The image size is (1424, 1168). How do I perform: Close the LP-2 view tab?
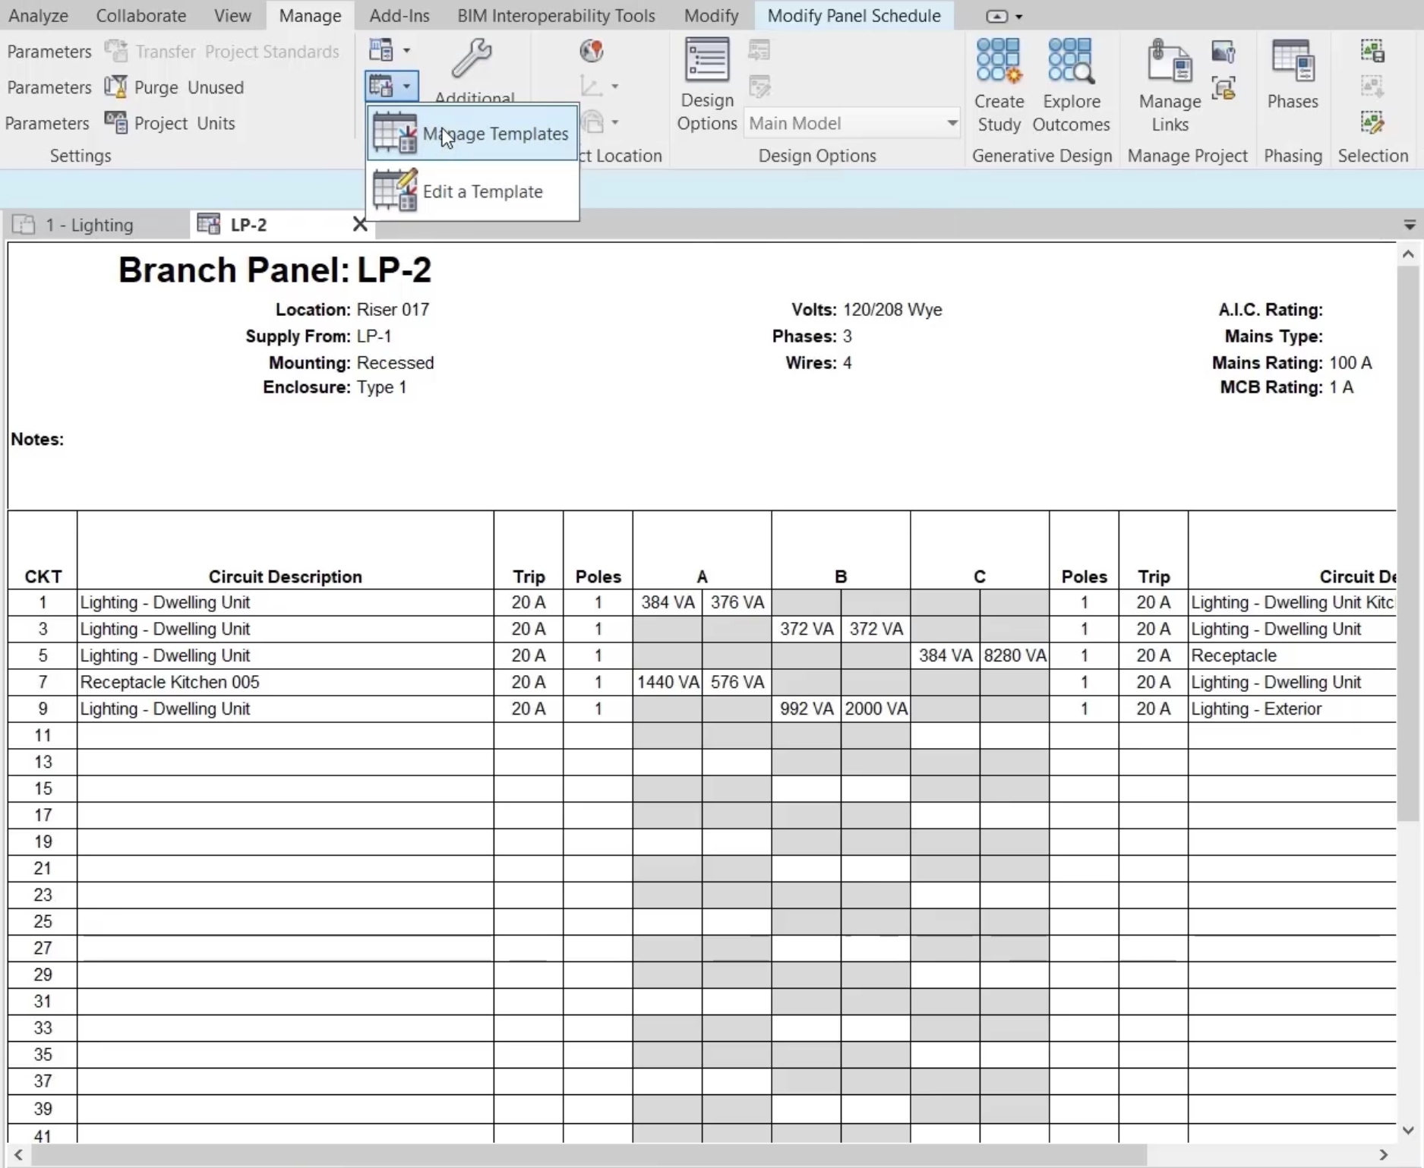coord(359,223)
